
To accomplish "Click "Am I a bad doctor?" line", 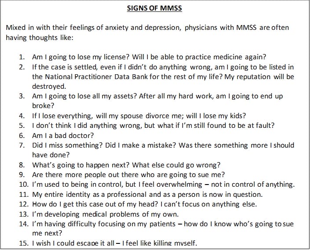I will pyautogui.click(x=63, y=136).
